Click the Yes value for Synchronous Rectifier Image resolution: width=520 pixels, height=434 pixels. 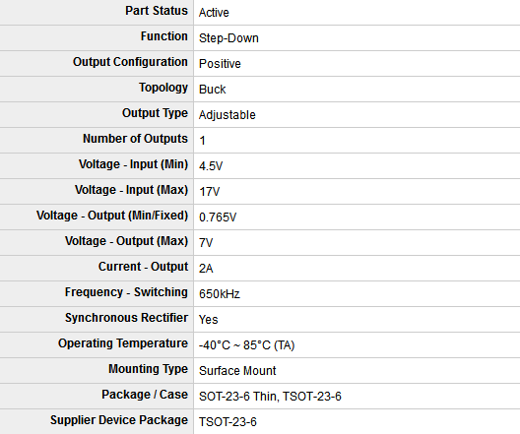pyautogui.click(x=208, y=320)
